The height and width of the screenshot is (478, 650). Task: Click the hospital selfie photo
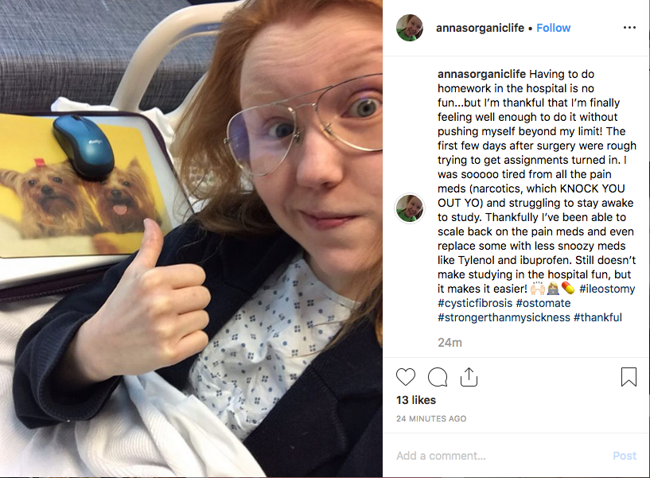tap(191, 239)
